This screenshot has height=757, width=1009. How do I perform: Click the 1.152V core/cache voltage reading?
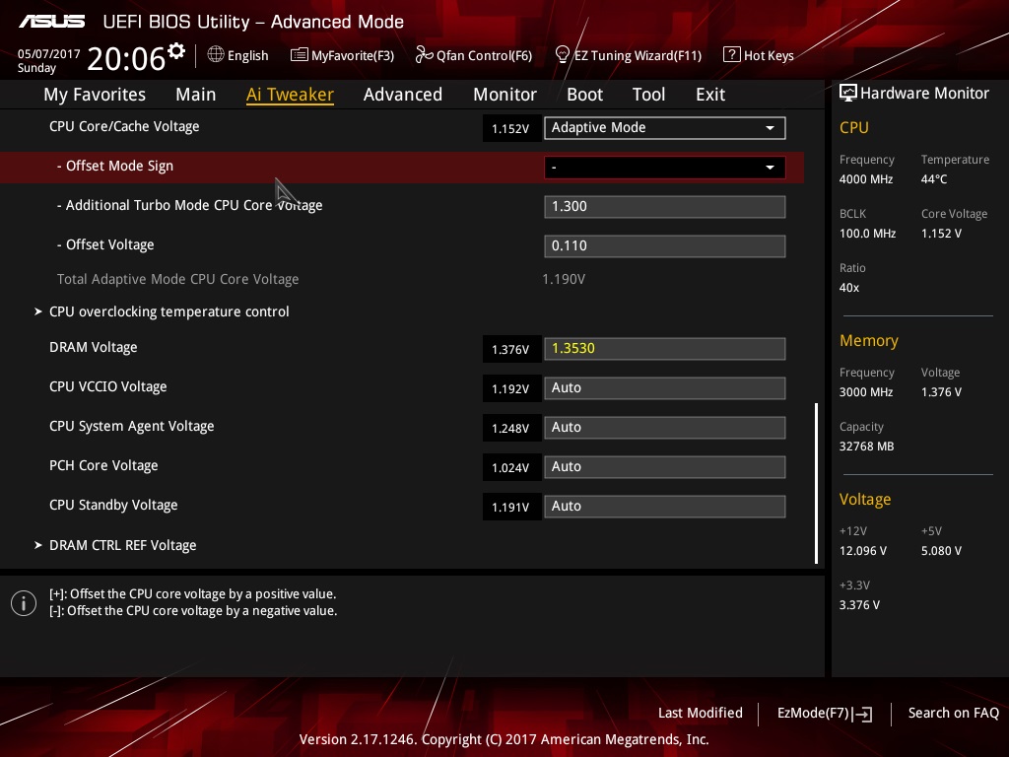tap(511, 129)
